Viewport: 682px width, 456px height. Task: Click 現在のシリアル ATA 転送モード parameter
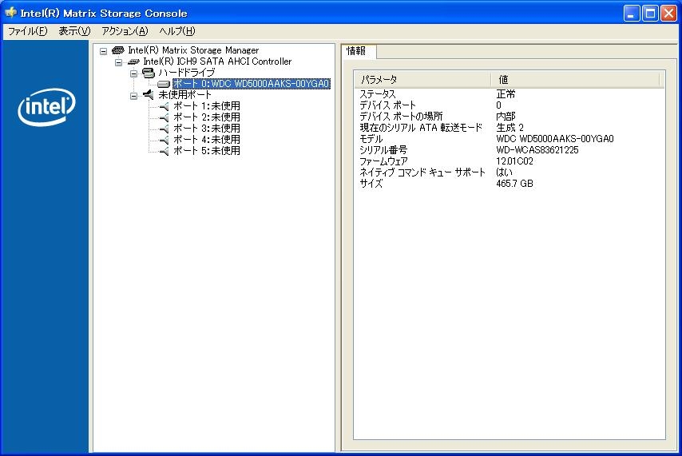pos(421,128)
